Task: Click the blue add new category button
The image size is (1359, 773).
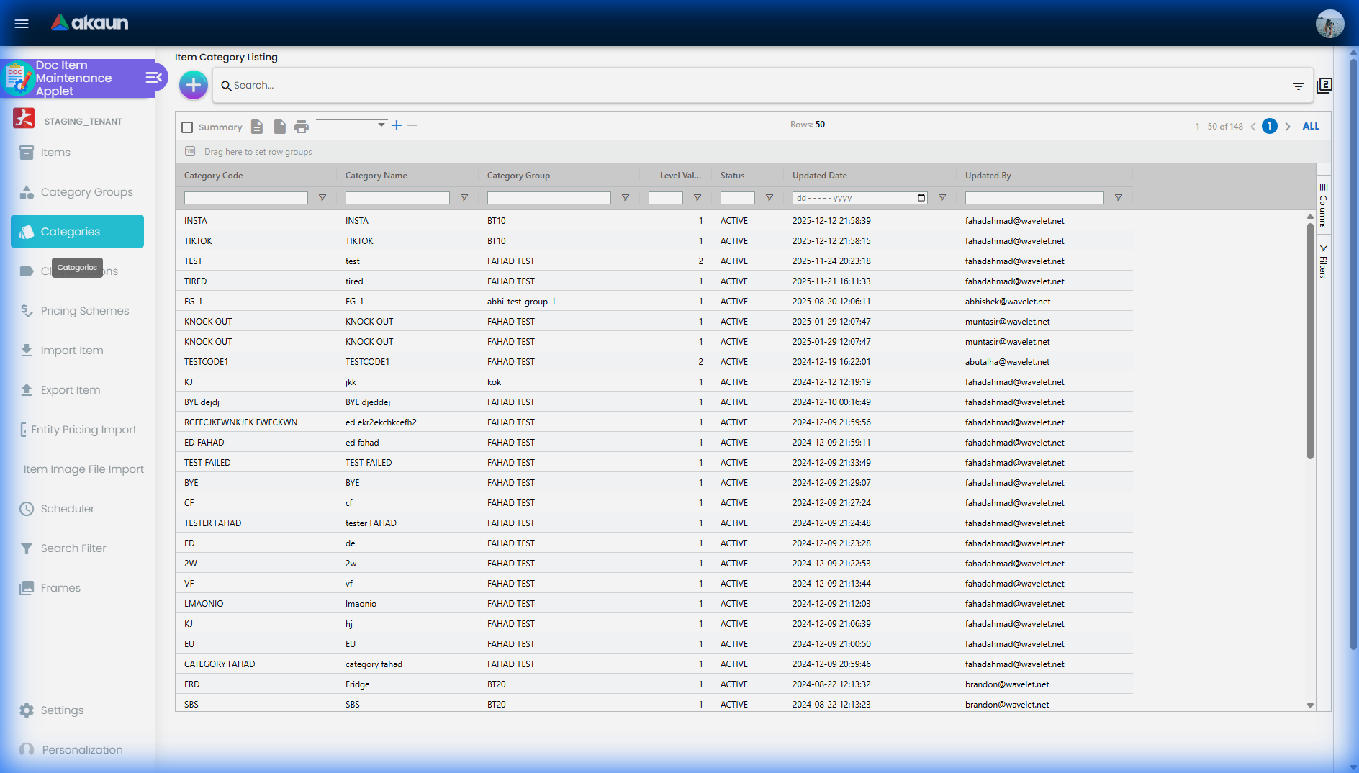Action: (x=193, y=86)
